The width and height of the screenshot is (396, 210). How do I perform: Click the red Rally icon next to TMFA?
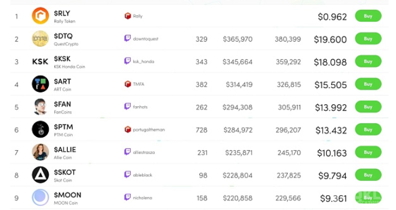point(128,84)
